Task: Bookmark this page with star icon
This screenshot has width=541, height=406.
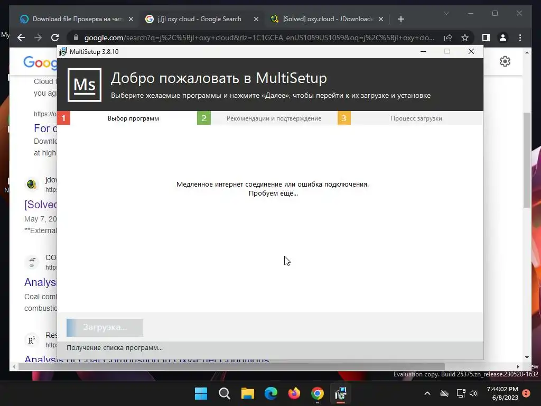Action: (x=465, y=38)
